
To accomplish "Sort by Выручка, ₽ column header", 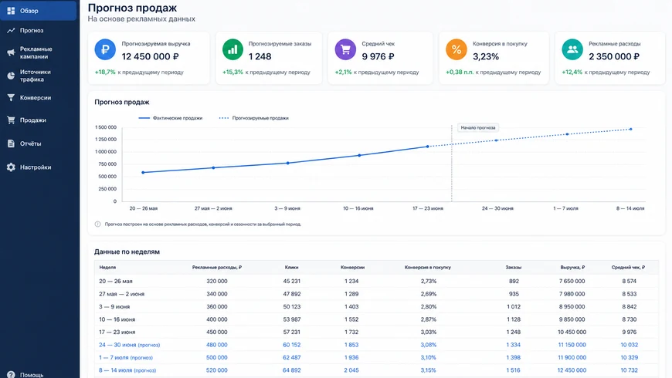I will point(572,267).
